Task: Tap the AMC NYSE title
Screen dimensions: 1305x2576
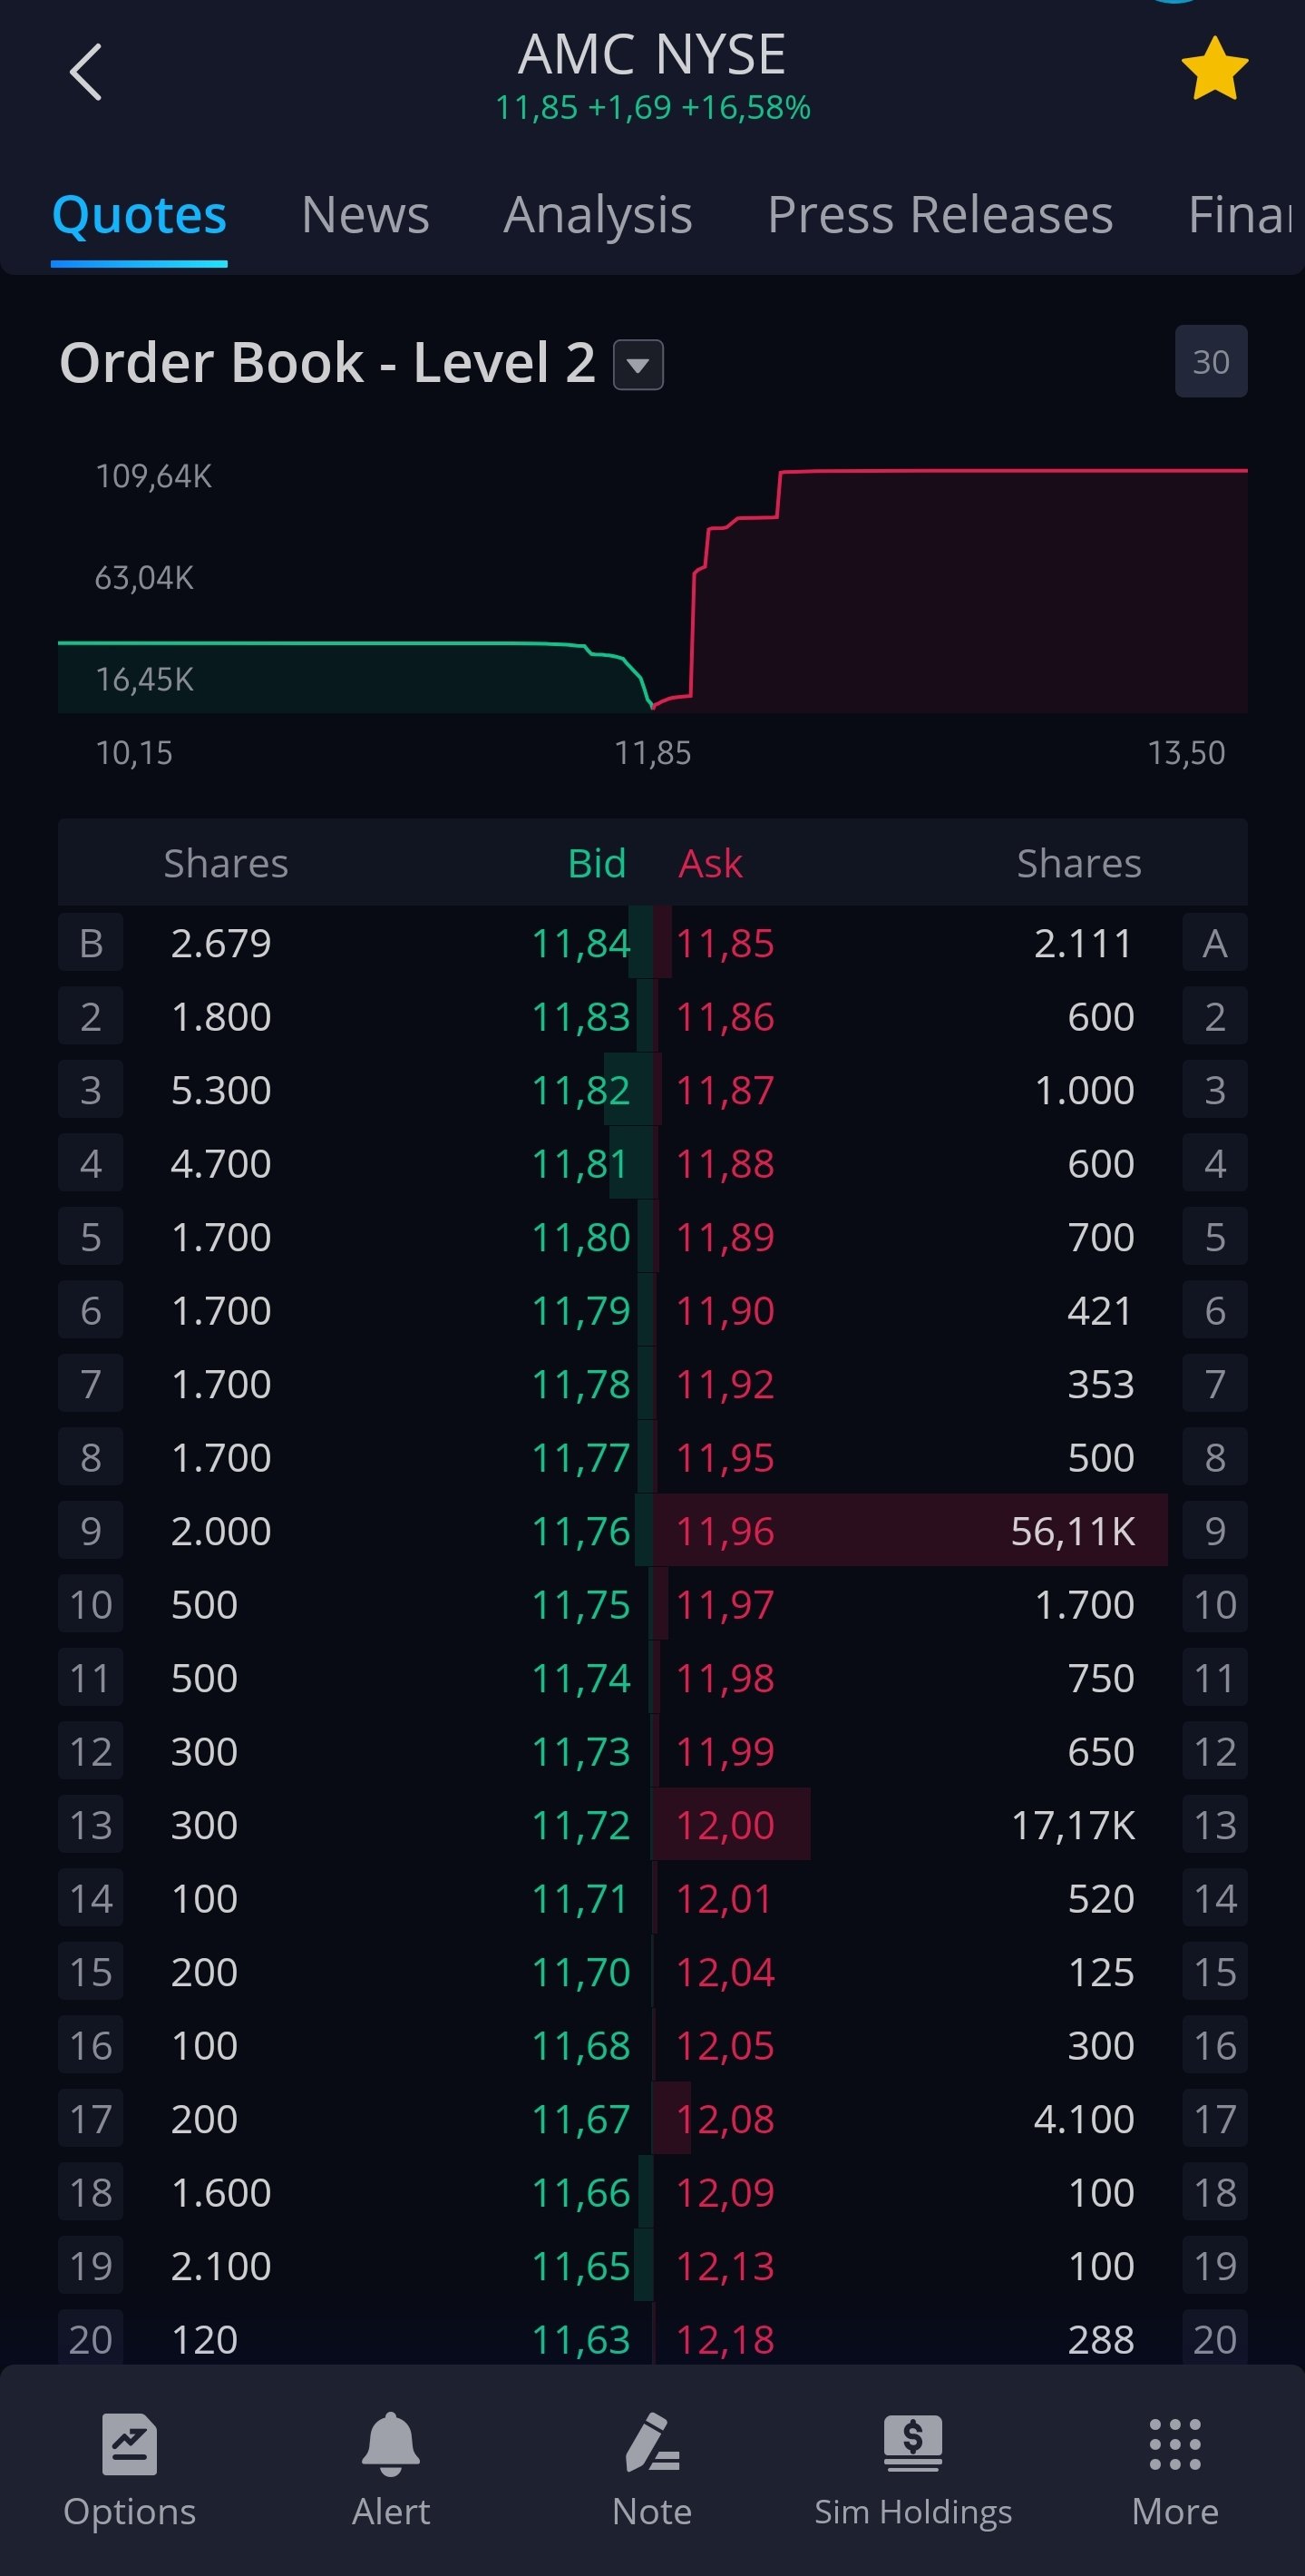Action: coord(653,54)
